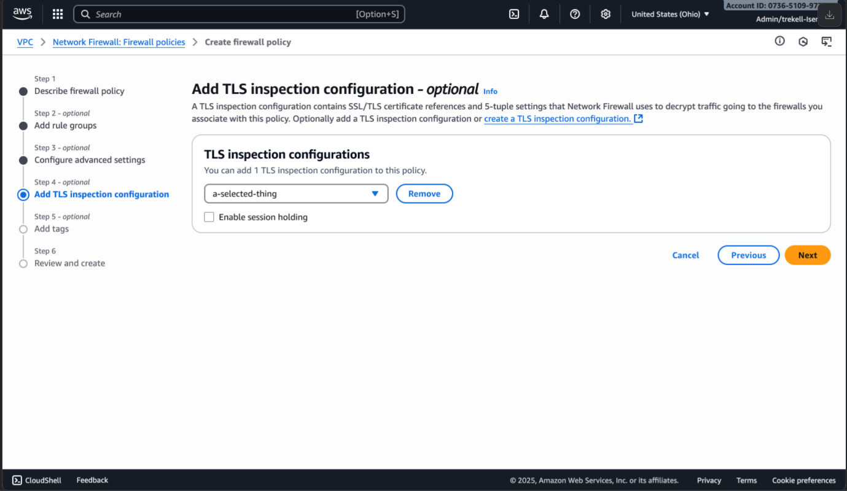Open the info panel circle icon
Viewport: 847px width, 491px height.
[x=780, y=41]
